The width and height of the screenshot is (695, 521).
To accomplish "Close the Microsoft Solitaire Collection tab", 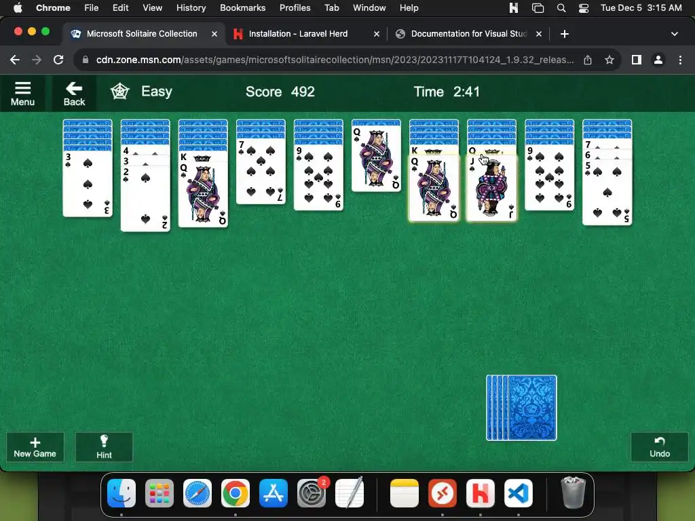I will pos(214,34).
